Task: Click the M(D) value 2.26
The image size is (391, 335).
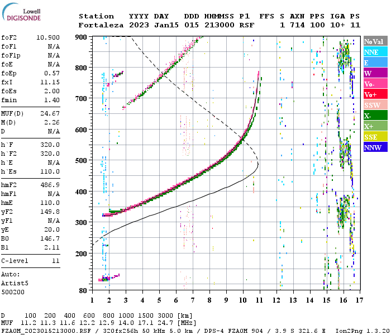Action: [52, 123]
